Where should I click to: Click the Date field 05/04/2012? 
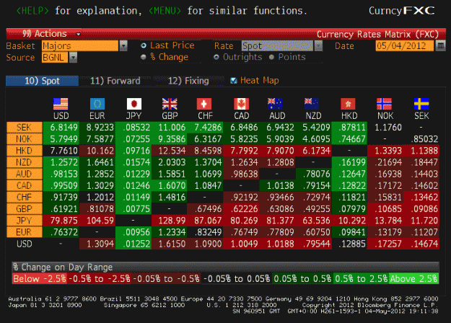404,45
